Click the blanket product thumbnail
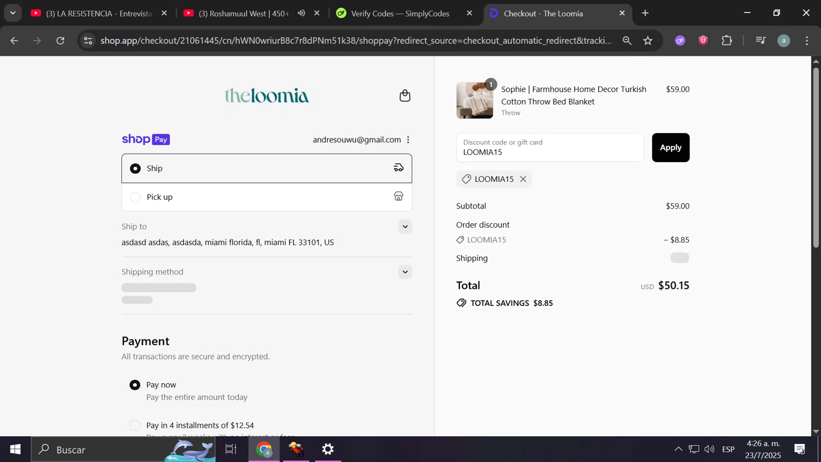Viewport: 821px width, 462px height. tap(475, 100)
